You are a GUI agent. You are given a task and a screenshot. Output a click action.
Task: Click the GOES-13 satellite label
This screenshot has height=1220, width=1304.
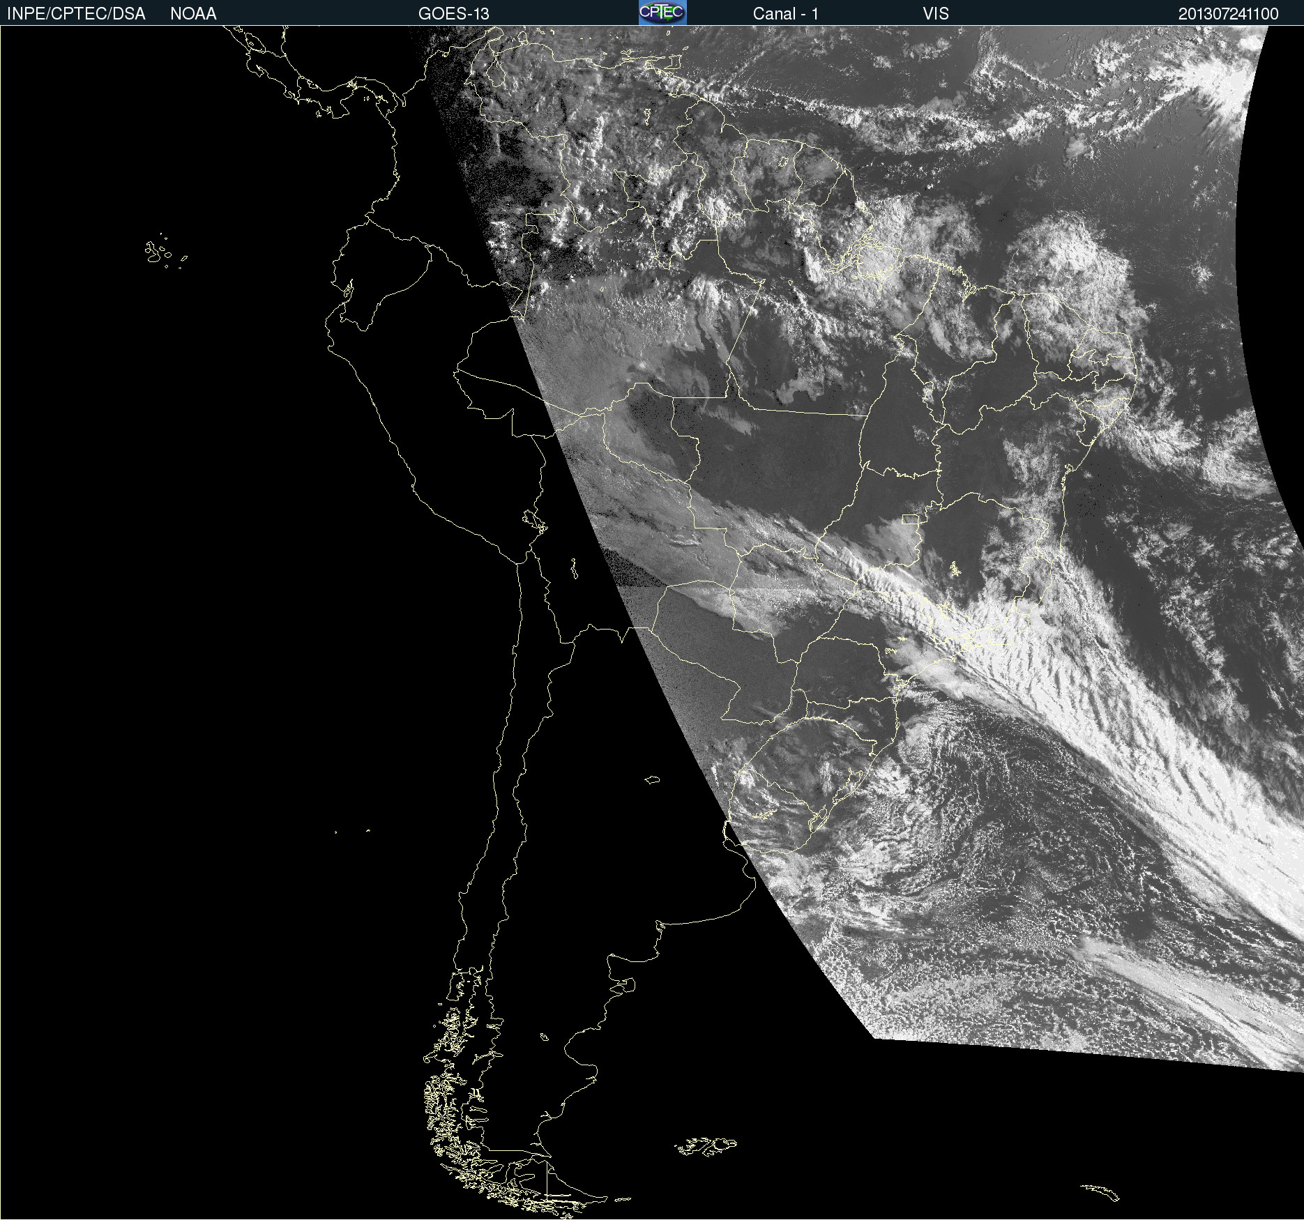(x=453, y=14)
